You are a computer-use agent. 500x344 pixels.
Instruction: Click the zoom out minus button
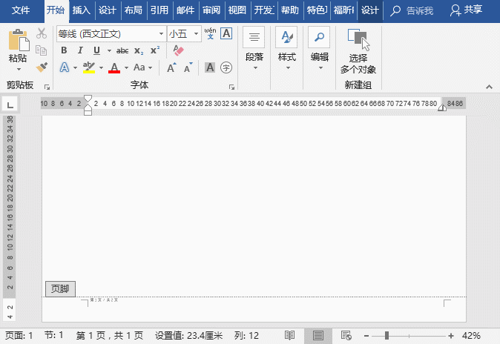click(x=366, y=336)
